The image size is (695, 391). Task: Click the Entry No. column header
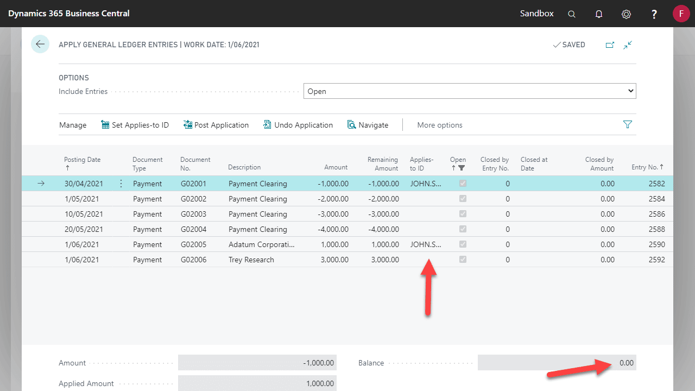click(648, 167)
